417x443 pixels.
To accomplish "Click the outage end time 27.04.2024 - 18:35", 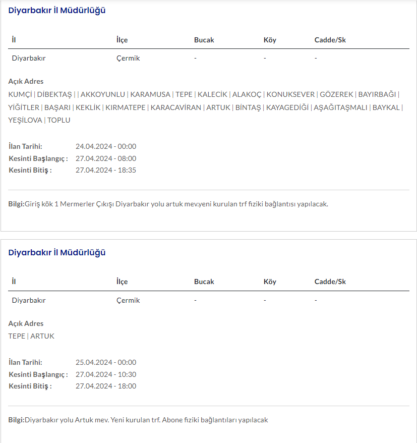I will click(106, 170).
